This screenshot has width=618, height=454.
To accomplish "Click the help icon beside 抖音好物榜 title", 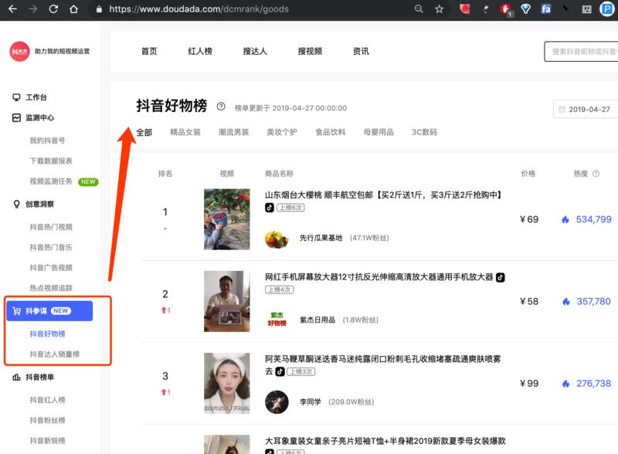I will pos(221,107).
